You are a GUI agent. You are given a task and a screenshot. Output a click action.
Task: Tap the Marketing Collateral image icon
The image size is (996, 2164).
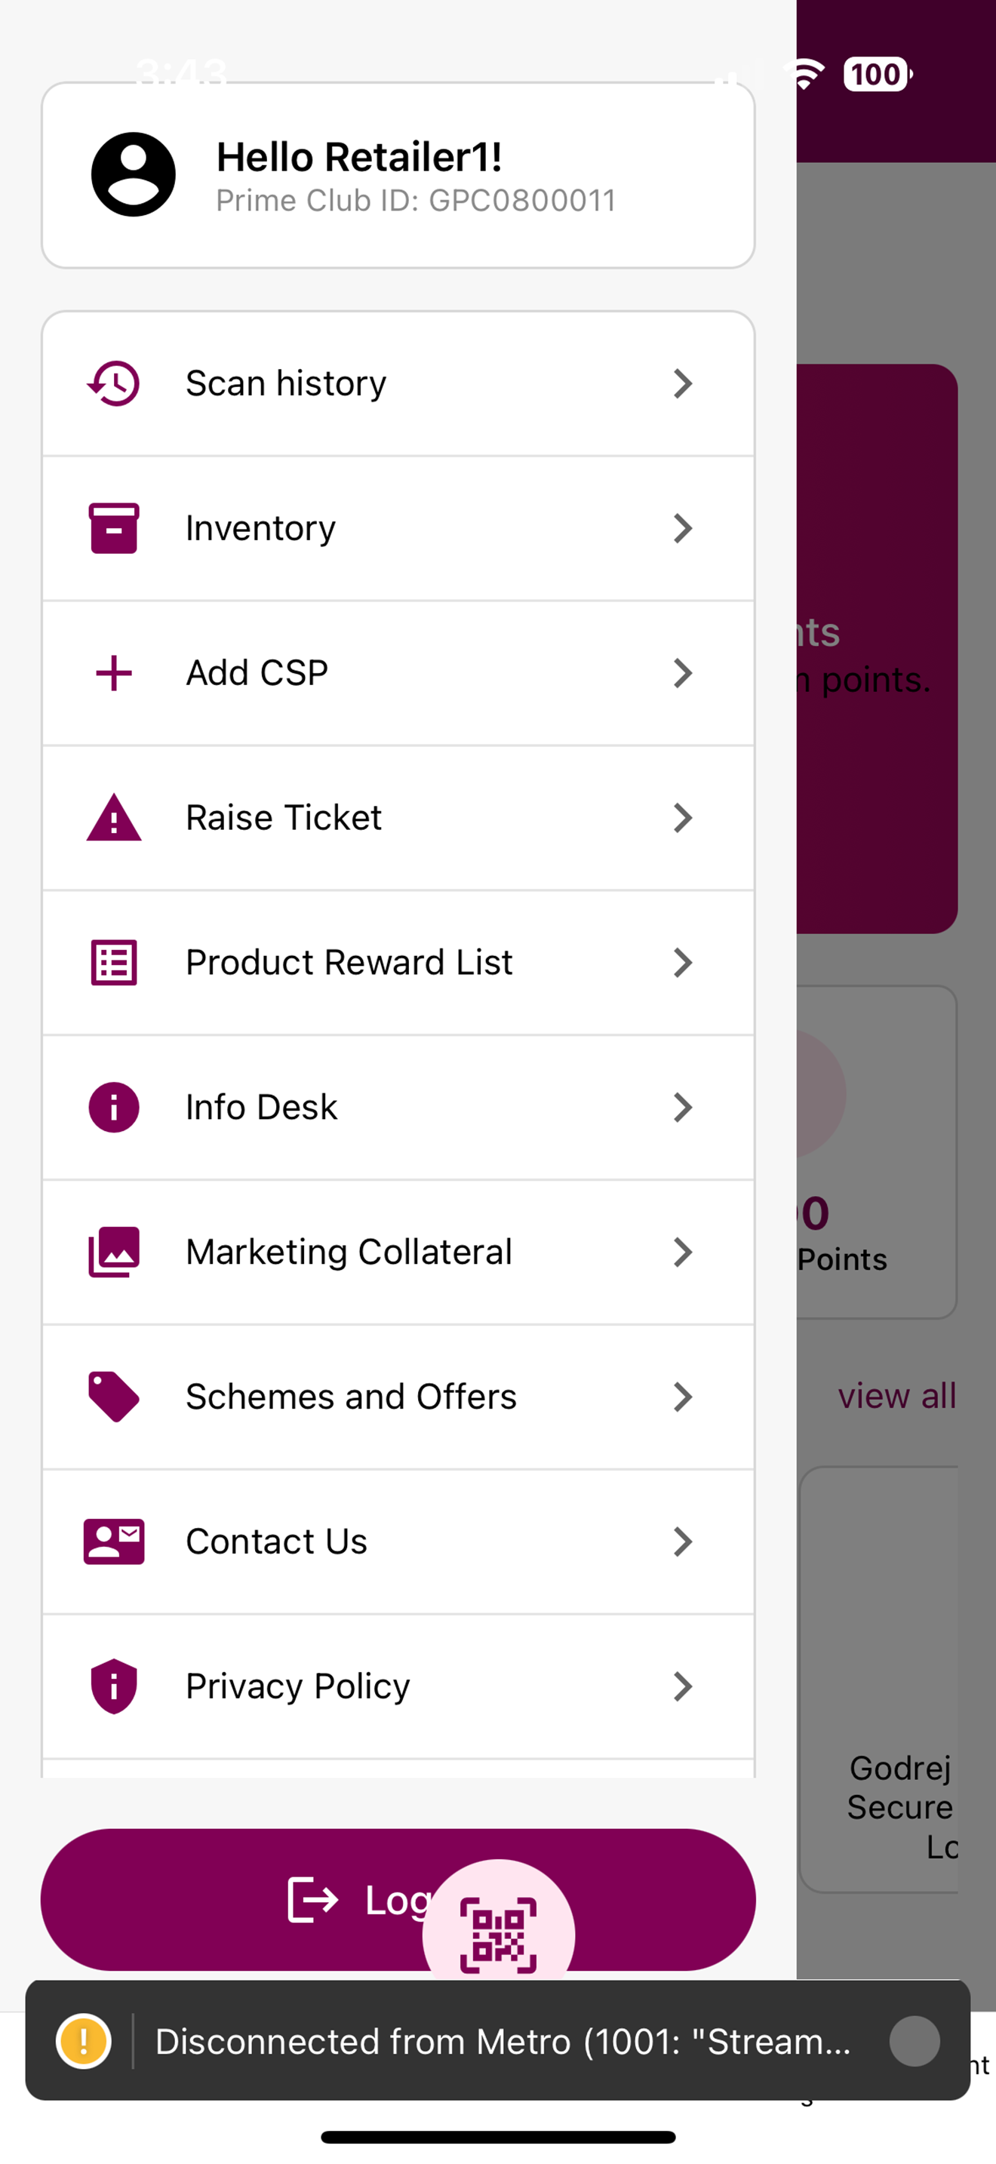[x=113, y=1252]
